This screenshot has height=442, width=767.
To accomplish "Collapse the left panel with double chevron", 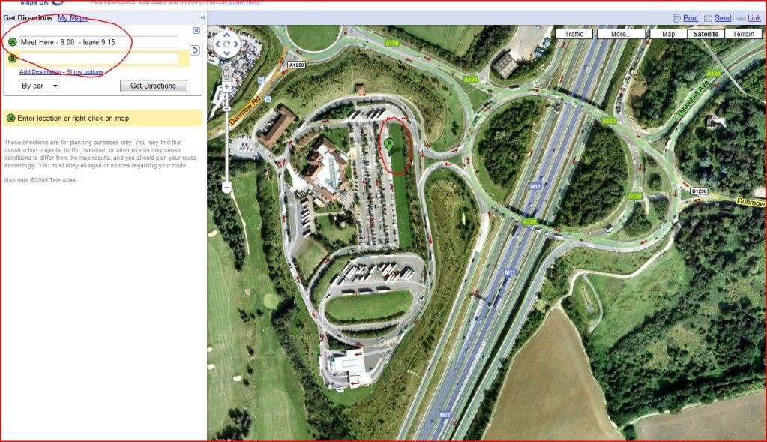I will pos(202,17).
